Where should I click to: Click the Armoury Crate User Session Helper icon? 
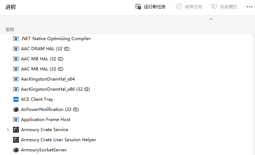pyautogui.click(x=16, y=140)
